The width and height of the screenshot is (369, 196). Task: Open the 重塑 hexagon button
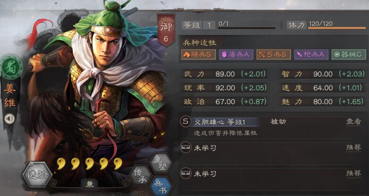(x=161, y=163)
